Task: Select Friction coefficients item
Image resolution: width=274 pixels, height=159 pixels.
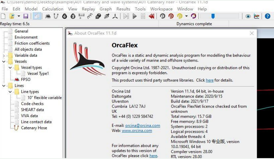Action: tap(32, 43)
